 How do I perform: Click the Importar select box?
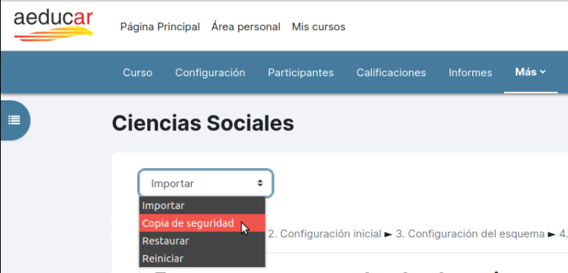pos(206,183)
